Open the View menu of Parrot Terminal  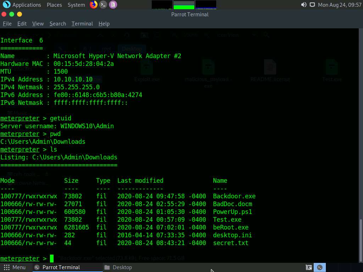tap(38, 24)
